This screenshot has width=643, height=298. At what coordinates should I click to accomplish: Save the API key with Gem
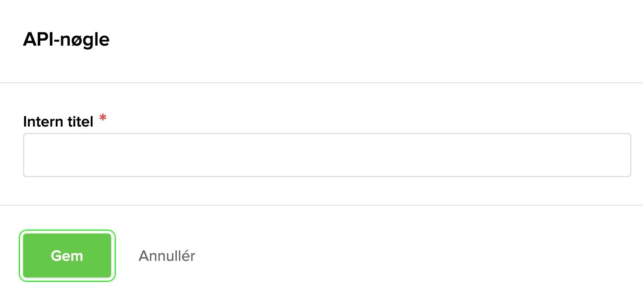coord(67,256)
